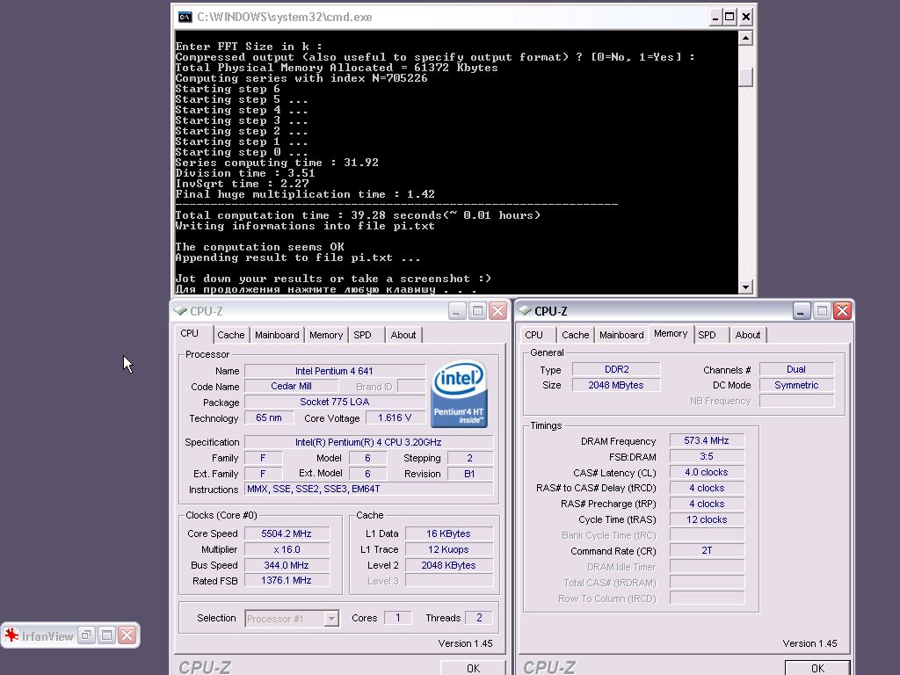Click the memory Size value 2048 MBytes

(x=616, y=385)
